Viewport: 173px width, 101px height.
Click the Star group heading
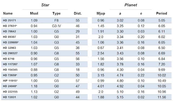(x=45, y=5)
